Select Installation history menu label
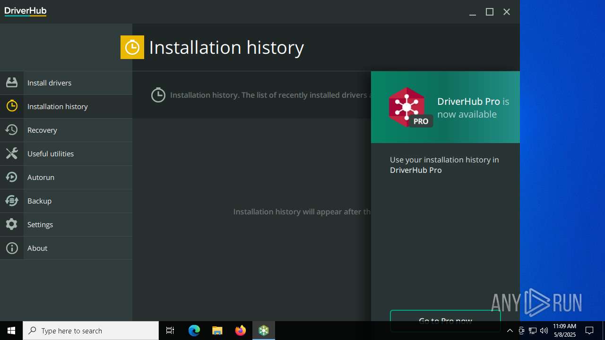Viewport: 605px width, 340px height. tap(58, 106)
